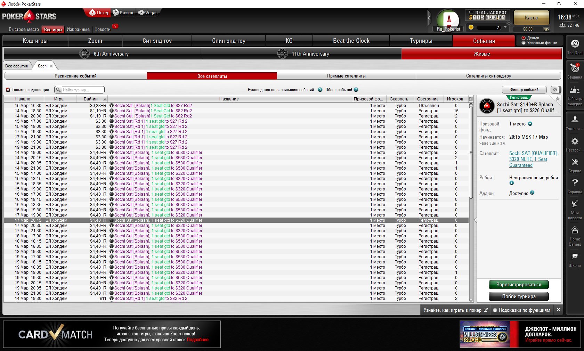Click Зарегистрироваться register button

coord(519,285)
